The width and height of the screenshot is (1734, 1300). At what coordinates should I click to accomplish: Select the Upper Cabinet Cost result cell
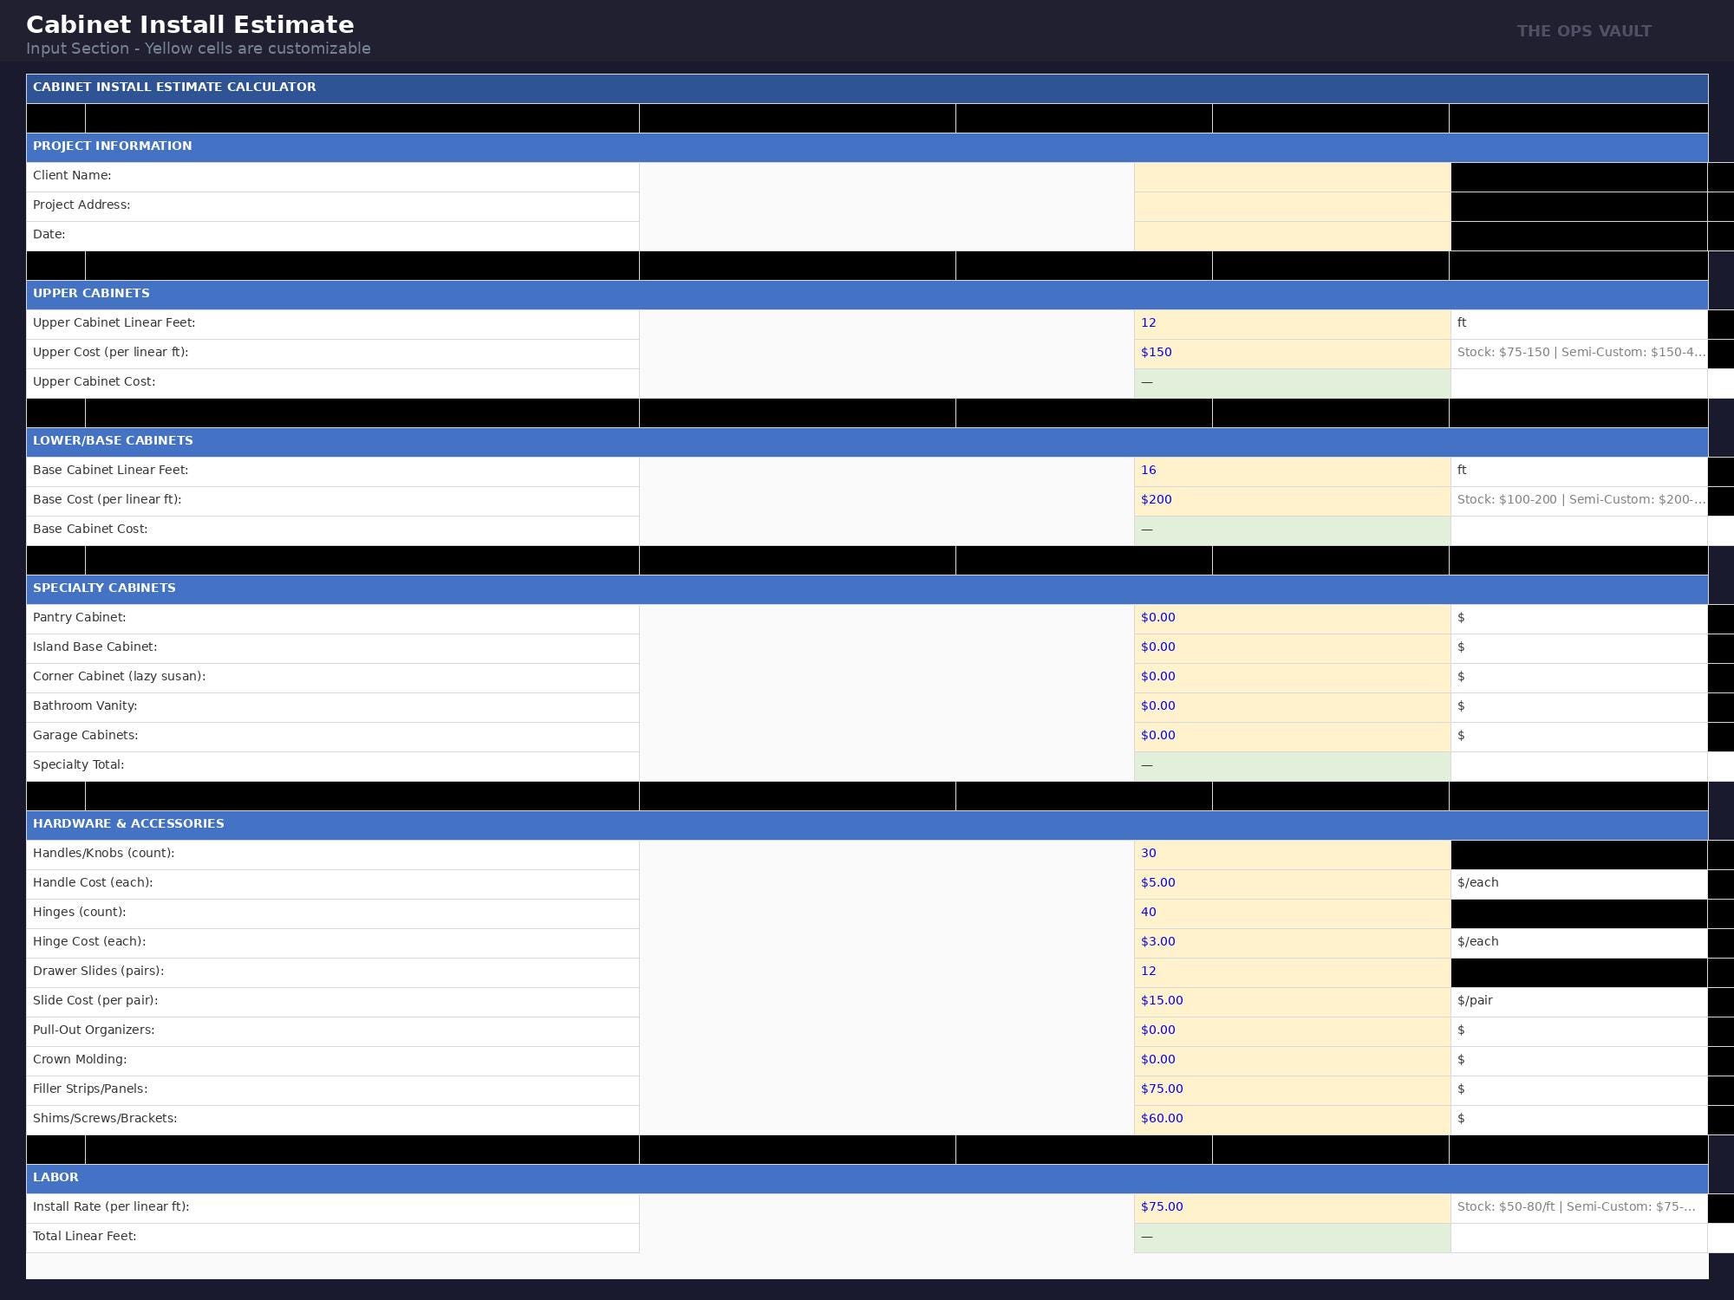[1292, 384]
